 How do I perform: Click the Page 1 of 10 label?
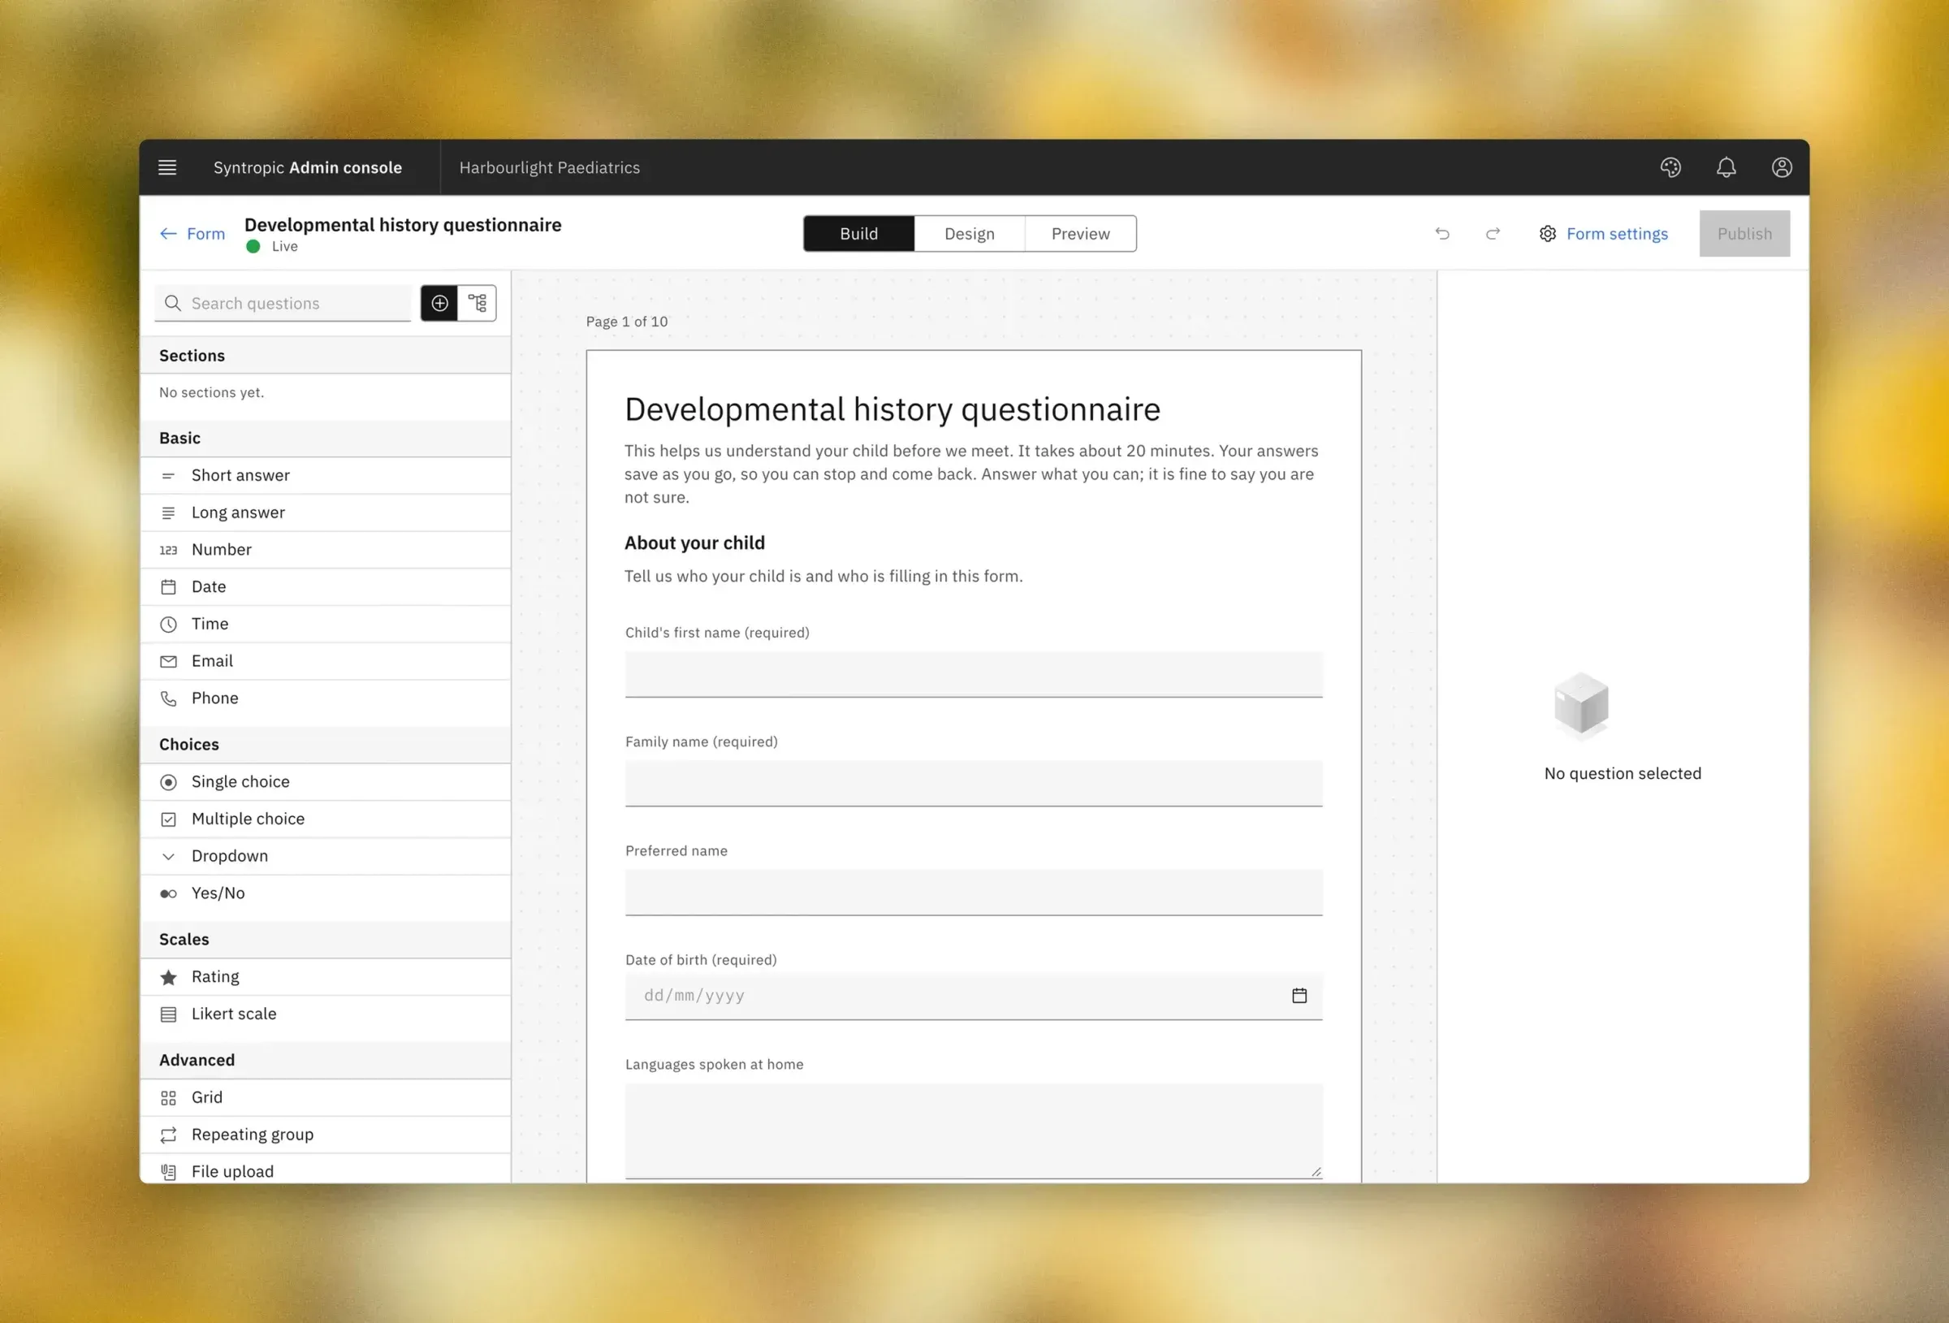click(x=626, y=322)
